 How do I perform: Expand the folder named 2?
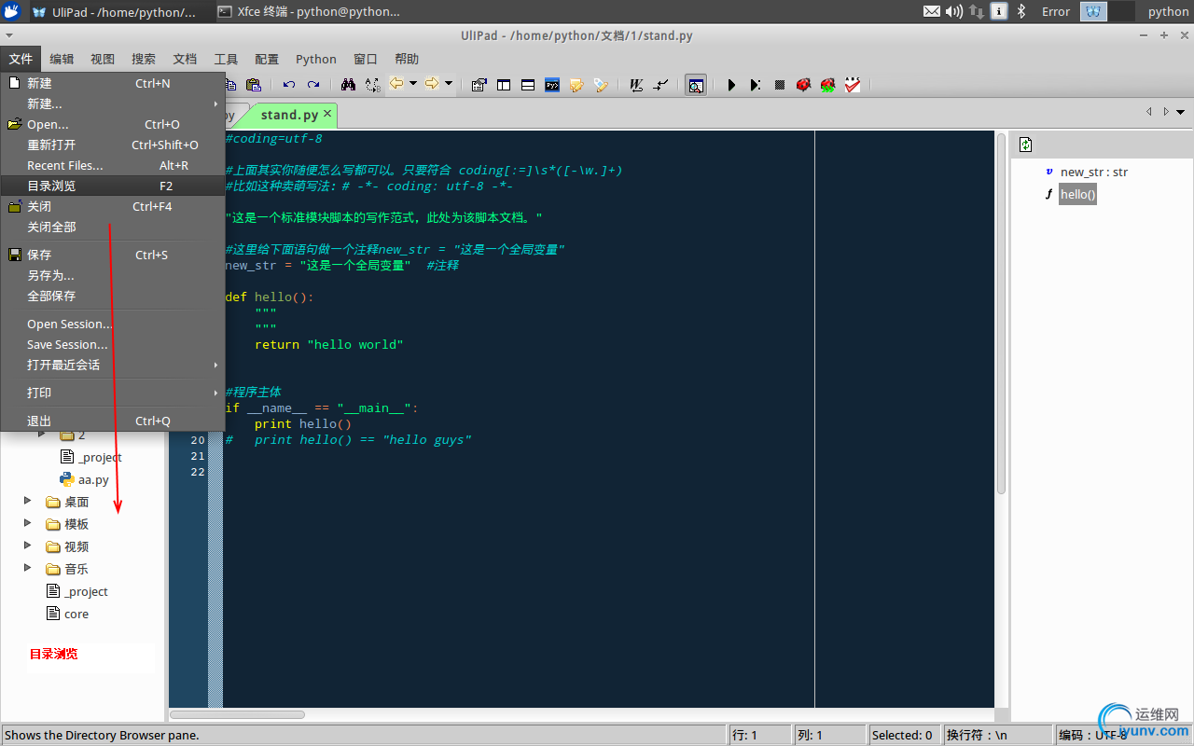click(41, 435)
